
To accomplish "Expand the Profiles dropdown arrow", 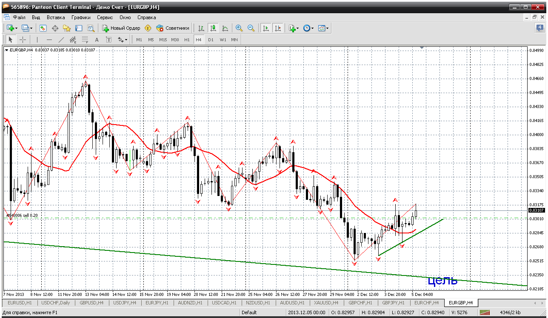I will (x=31, y=28).
